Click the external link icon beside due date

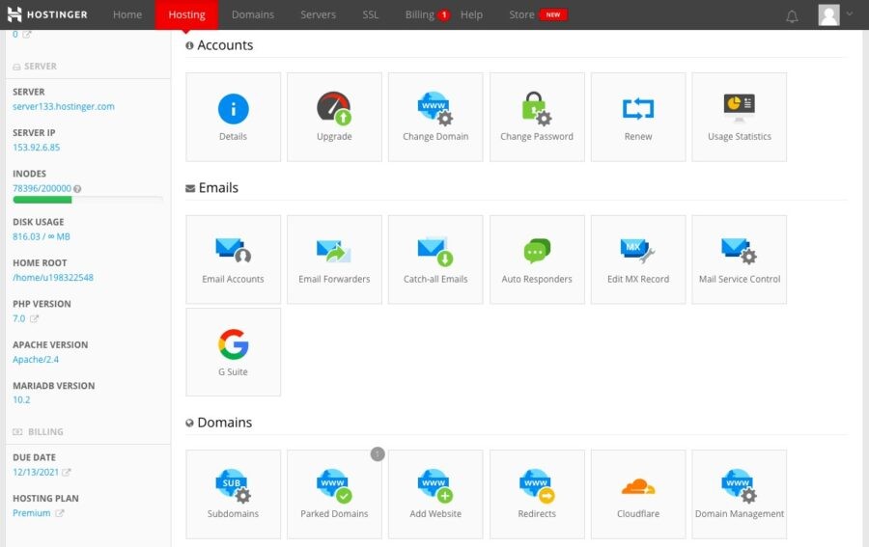(67, 473)
